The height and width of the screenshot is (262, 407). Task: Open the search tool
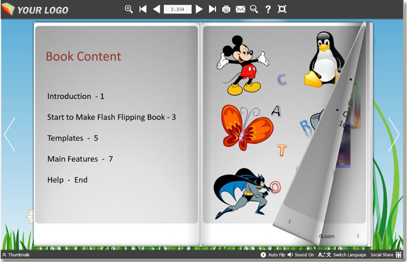254,9
